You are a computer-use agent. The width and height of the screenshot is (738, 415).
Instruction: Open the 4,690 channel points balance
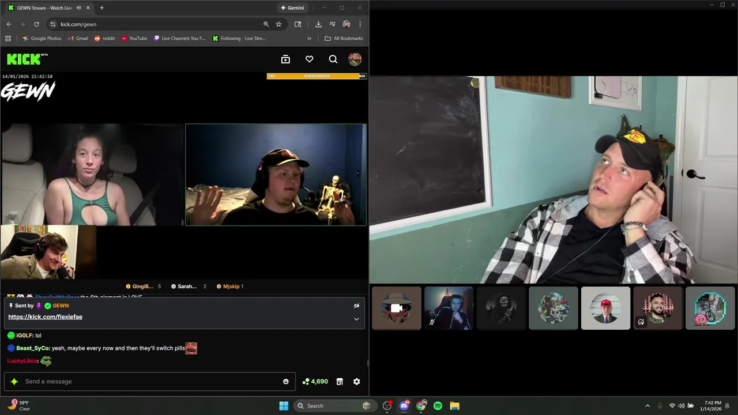click(315, 382)
